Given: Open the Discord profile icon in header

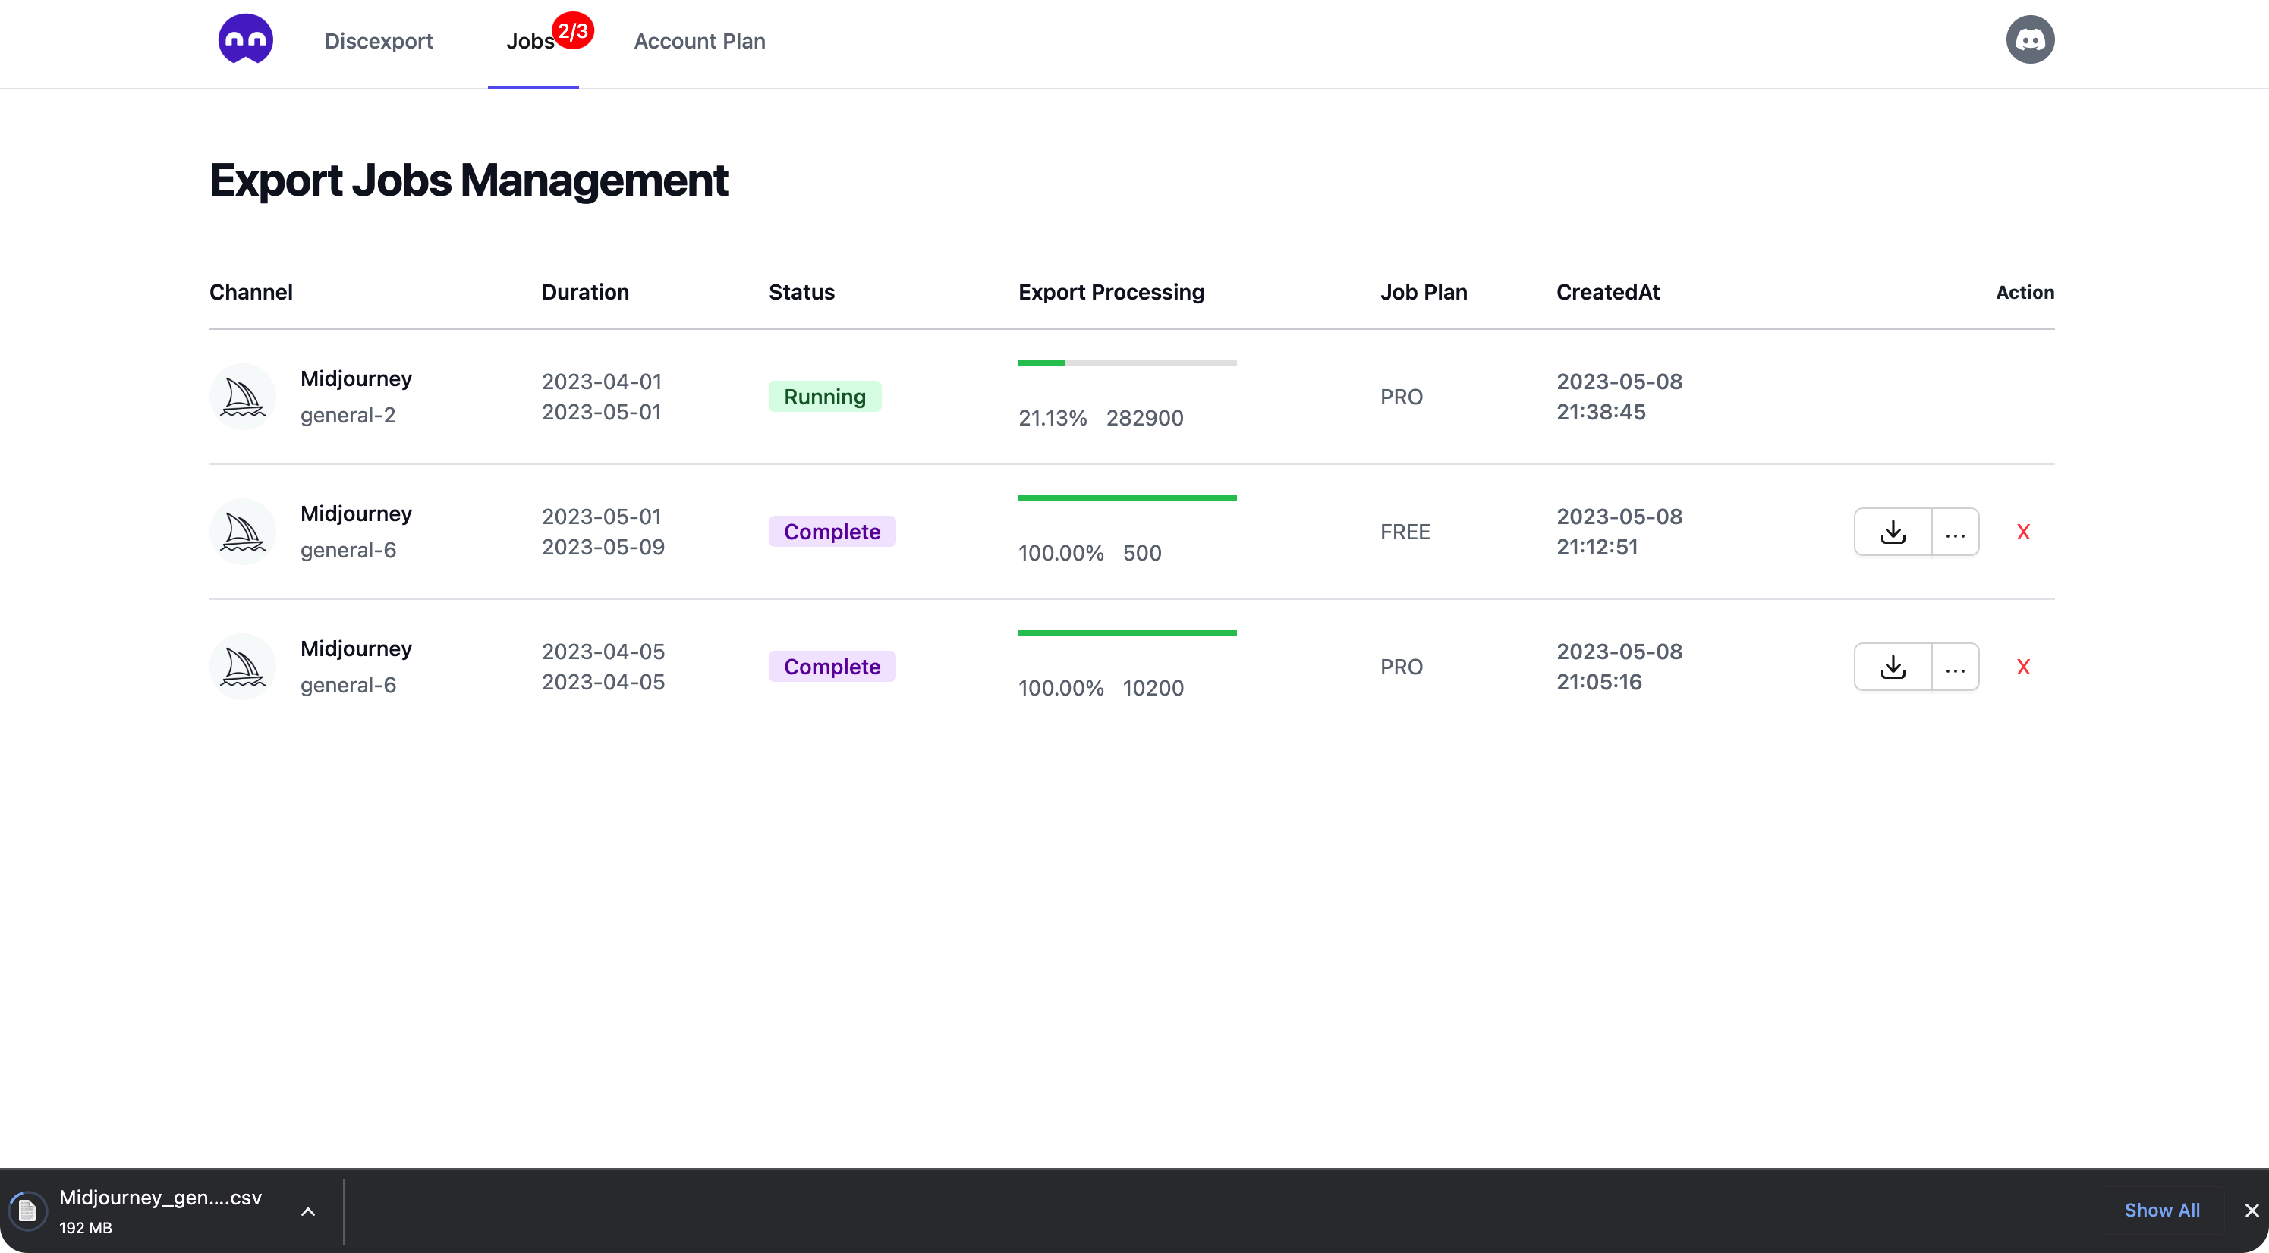Looking at the screenshot, I should click(x=2030, y=39).
